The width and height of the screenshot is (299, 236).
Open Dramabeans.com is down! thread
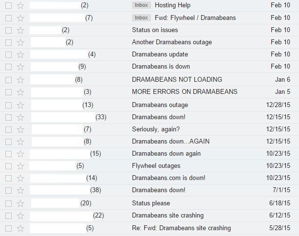168,178
